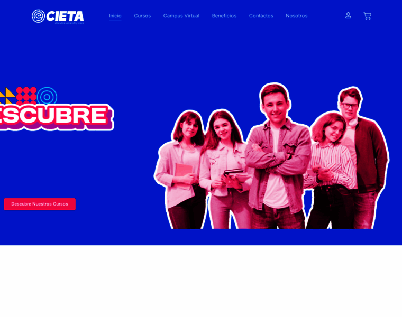Screen dimensions: 402x317
Task: Open the user account icon
Action: [348, 16]
